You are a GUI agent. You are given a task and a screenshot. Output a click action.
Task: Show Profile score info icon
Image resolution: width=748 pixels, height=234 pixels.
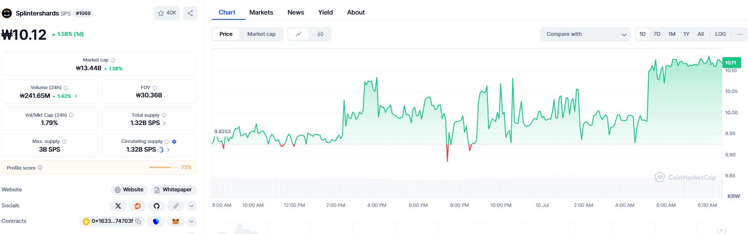(40, 168)
